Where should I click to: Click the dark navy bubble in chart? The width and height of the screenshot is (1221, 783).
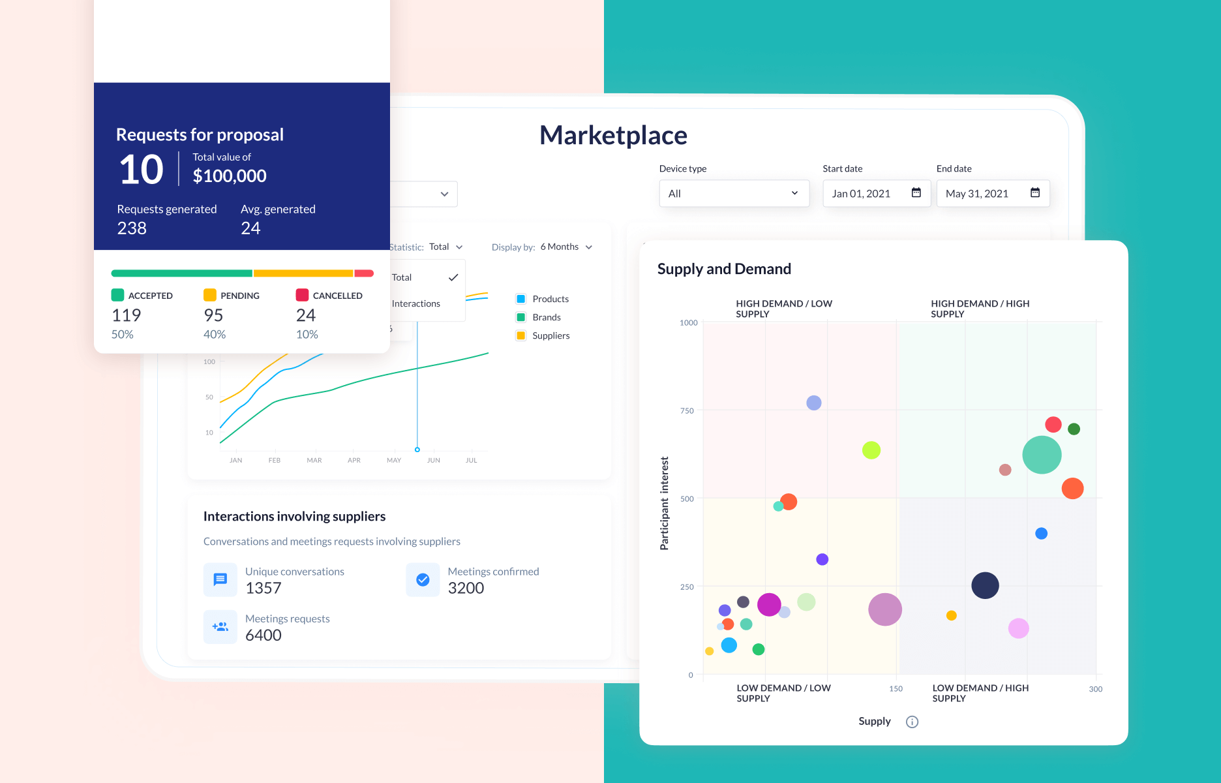[985, 585]
